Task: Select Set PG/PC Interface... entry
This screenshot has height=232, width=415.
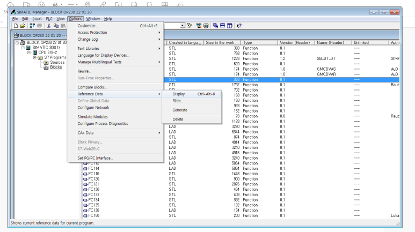Action: (x=115, y=158)
